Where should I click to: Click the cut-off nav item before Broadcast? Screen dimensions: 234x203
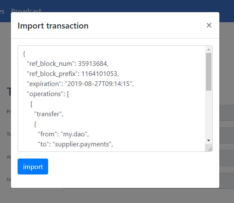point(2,11)
